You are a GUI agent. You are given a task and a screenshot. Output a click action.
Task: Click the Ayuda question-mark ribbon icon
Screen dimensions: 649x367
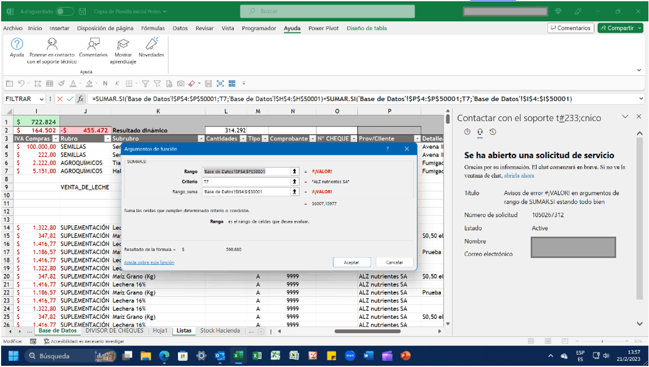coord(17,44)
